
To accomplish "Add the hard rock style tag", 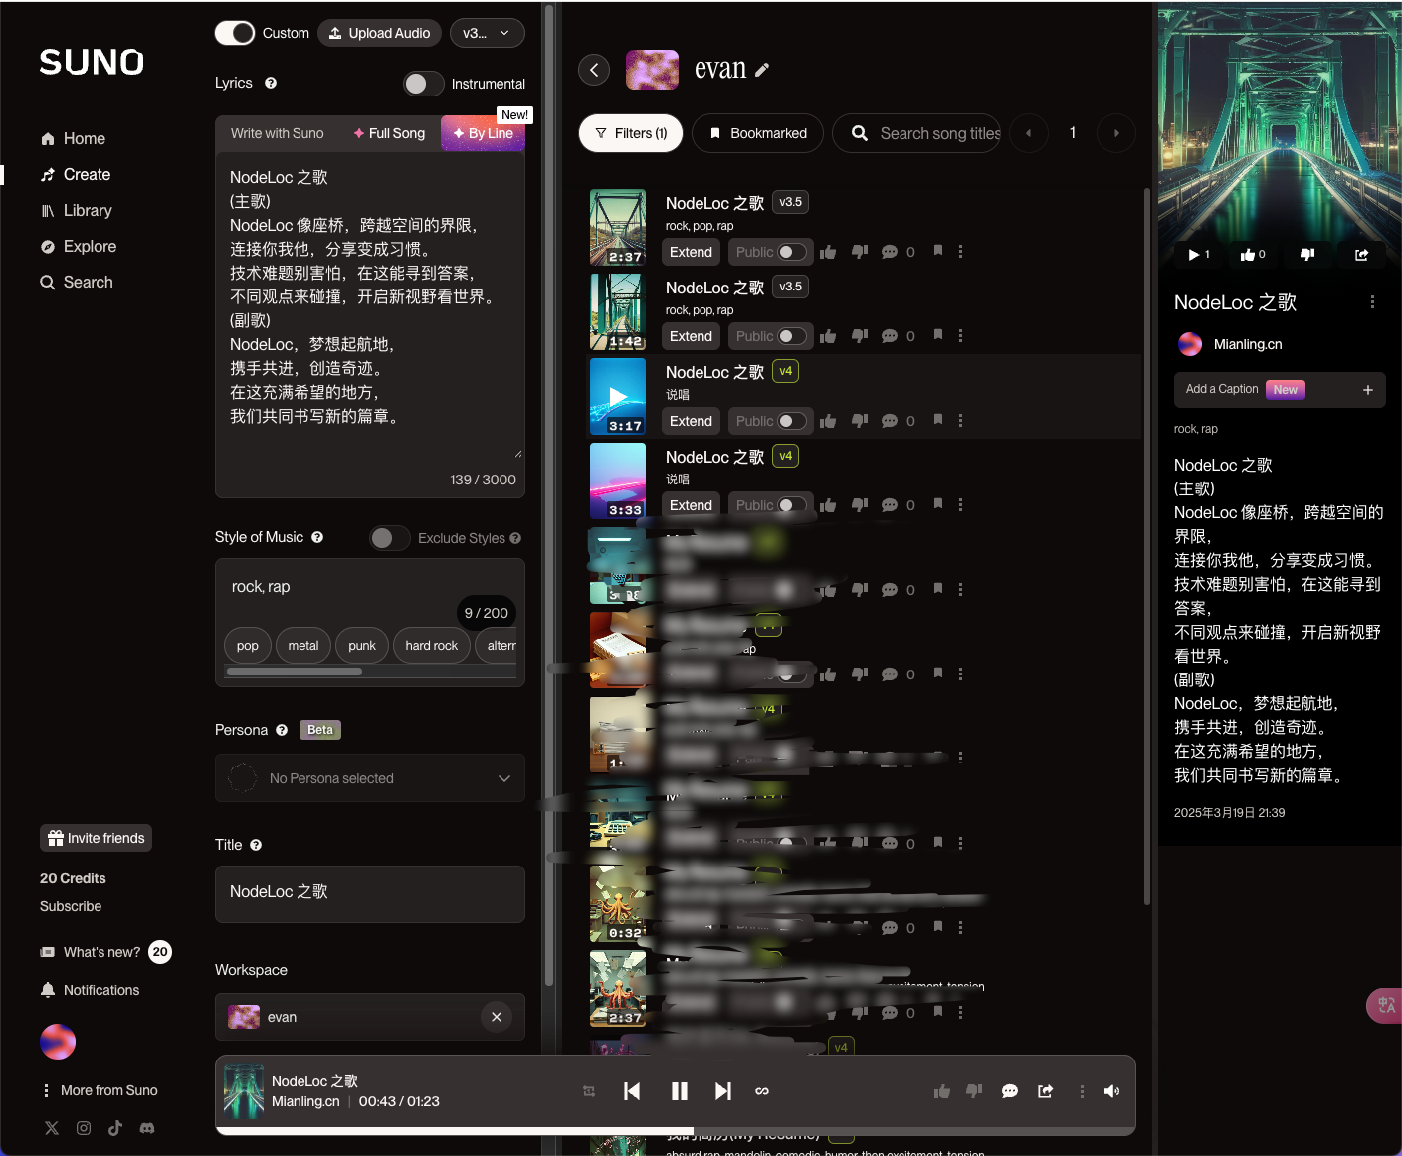I will click(432, 646).
